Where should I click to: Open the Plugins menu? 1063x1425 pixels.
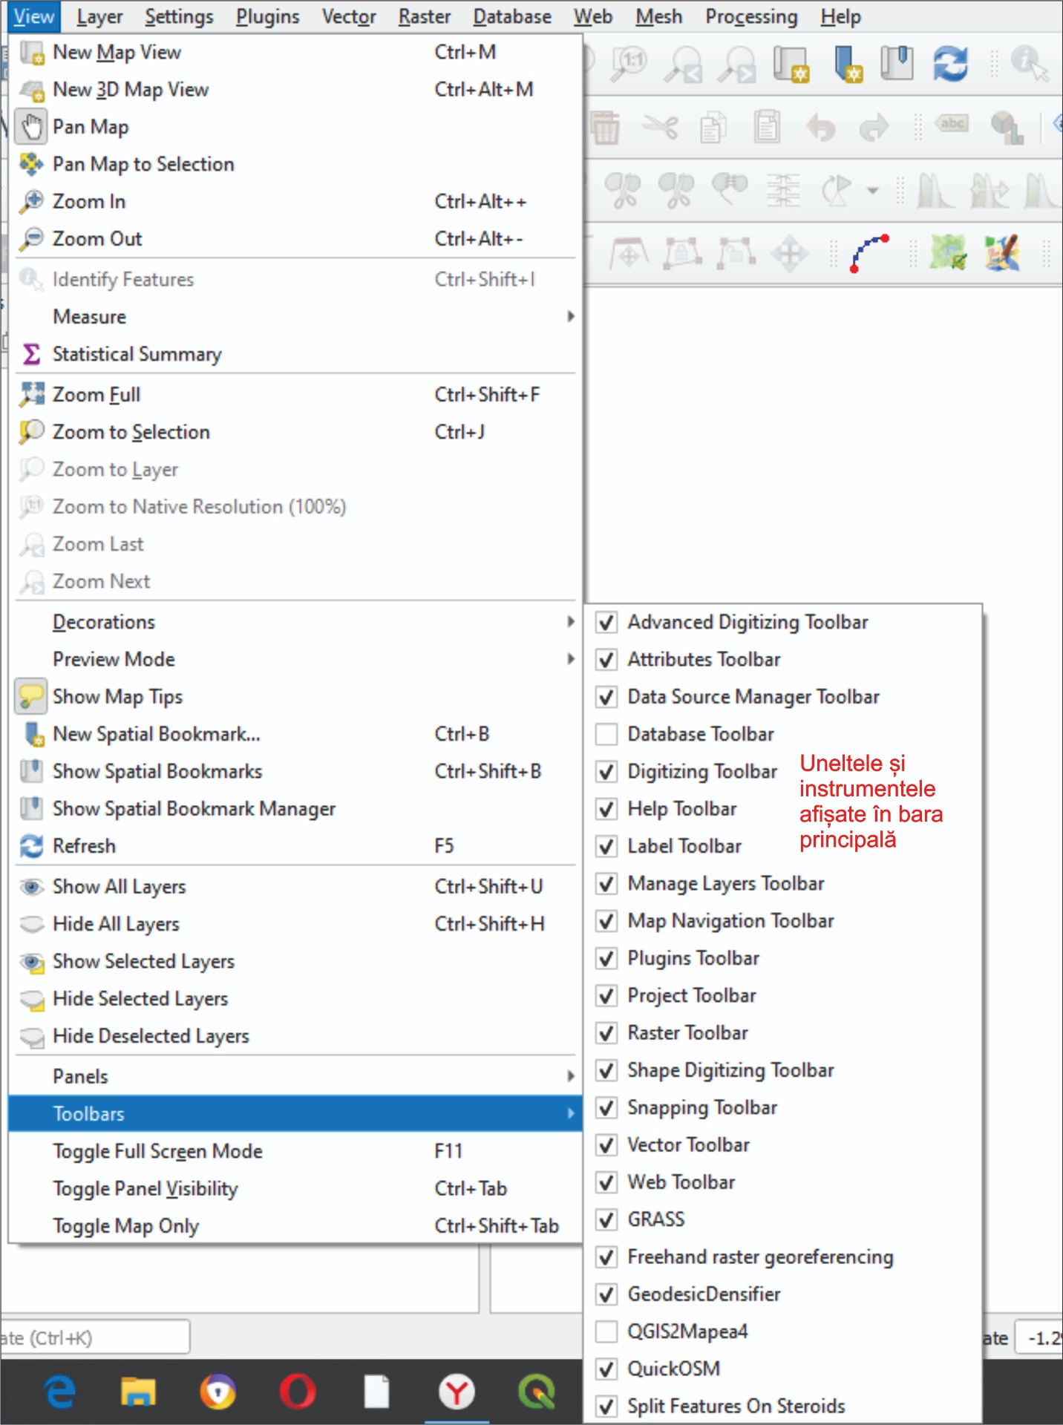[x=267, y=16]
